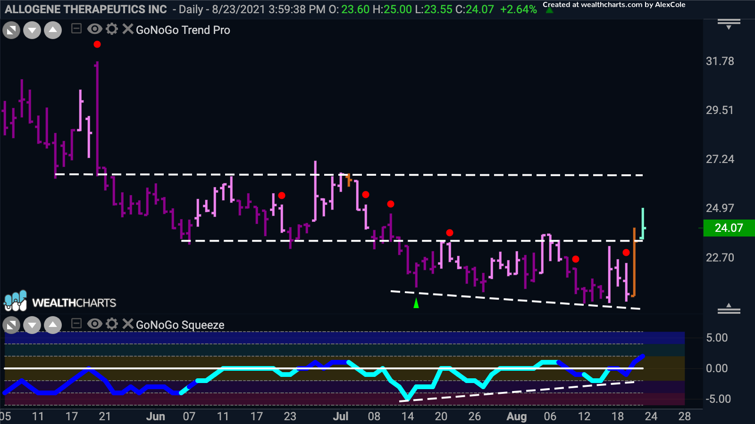Click the diagonal resize icon in GoNoGo Squeeze panel
The width and height of the screenshot is (755, 424).
(x=11, y=325)
